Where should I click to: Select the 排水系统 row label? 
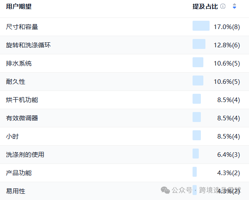[x=19, y=63]
